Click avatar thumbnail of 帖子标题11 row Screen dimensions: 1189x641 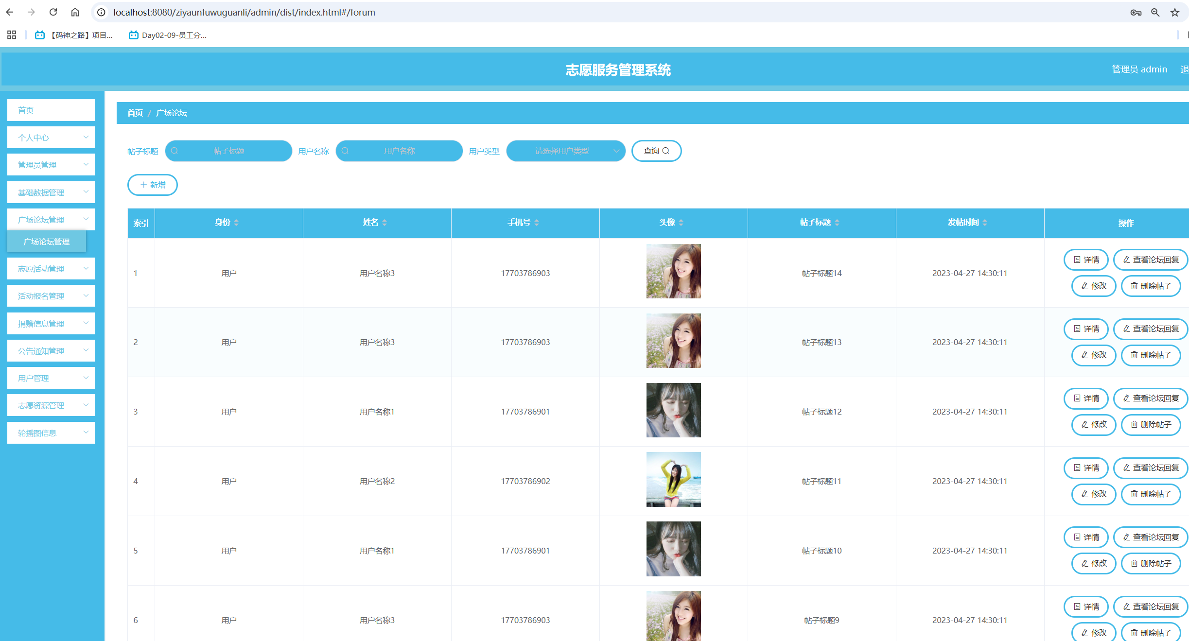pos(673,480)
